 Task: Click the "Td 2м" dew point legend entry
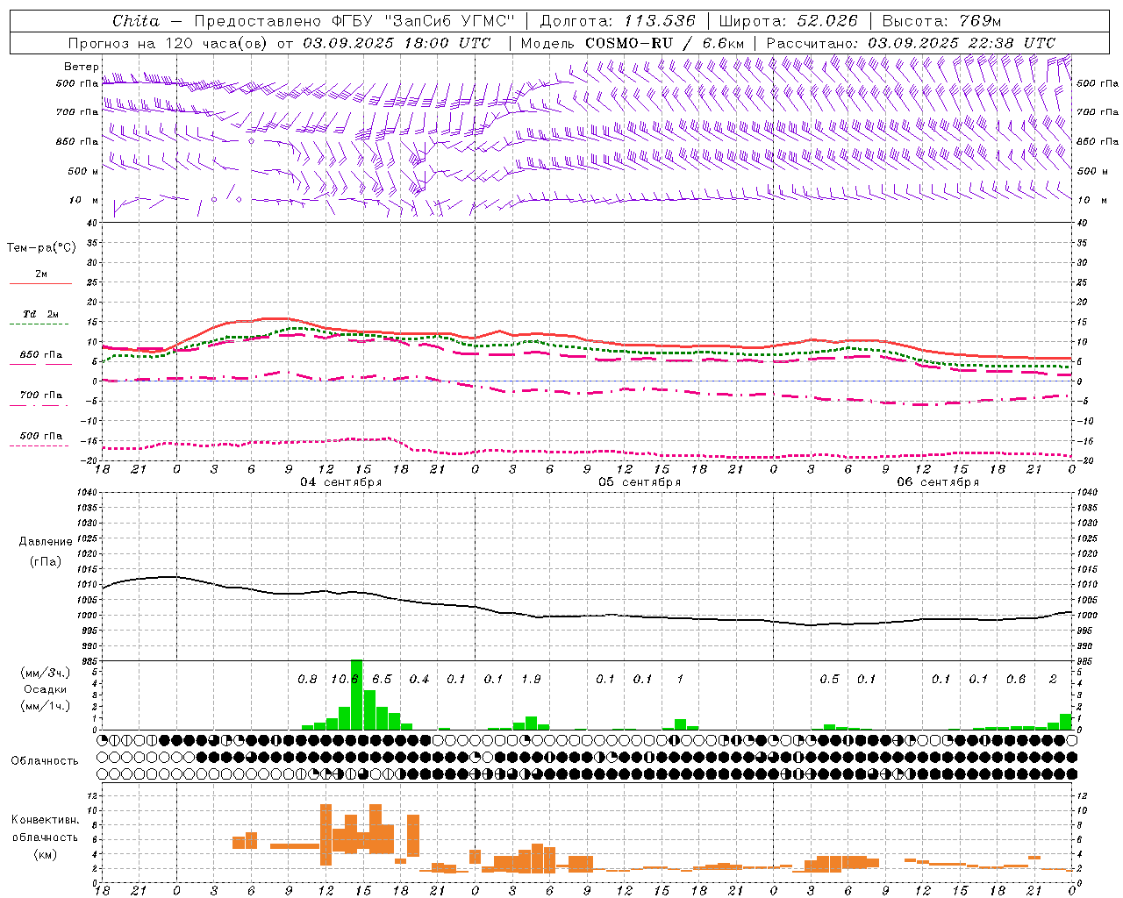41,314
